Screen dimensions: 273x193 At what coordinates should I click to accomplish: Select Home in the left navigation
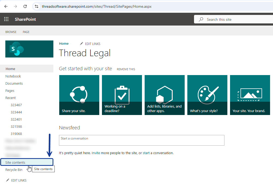coord(27,69)
